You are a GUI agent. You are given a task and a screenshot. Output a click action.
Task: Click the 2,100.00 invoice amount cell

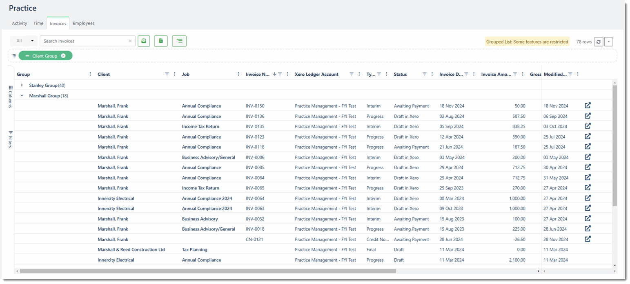[517, 260]
